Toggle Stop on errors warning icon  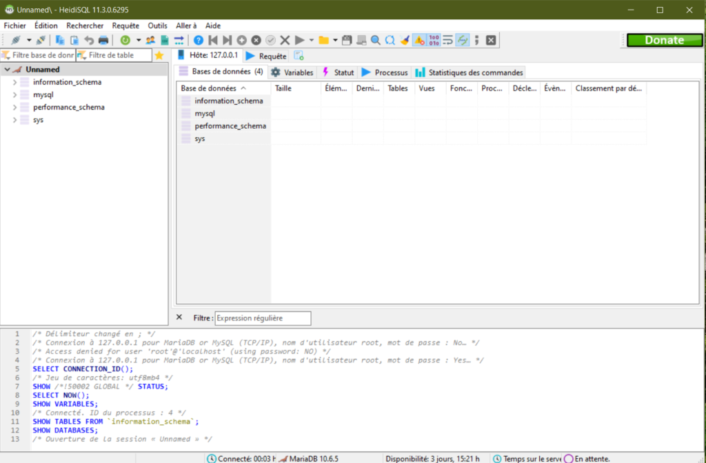click(x=419, y=40)
